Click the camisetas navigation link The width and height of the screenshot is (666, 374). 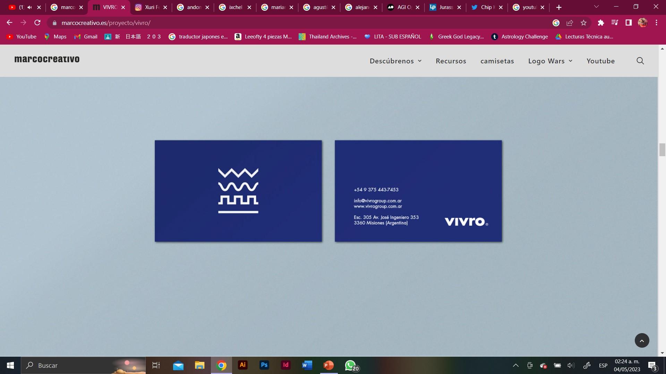coord(497,61)
